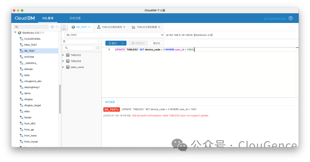The width and height of the screenshot is (310, 162).
Task: Select the dingtax database
Action: [x=28, y=99]
